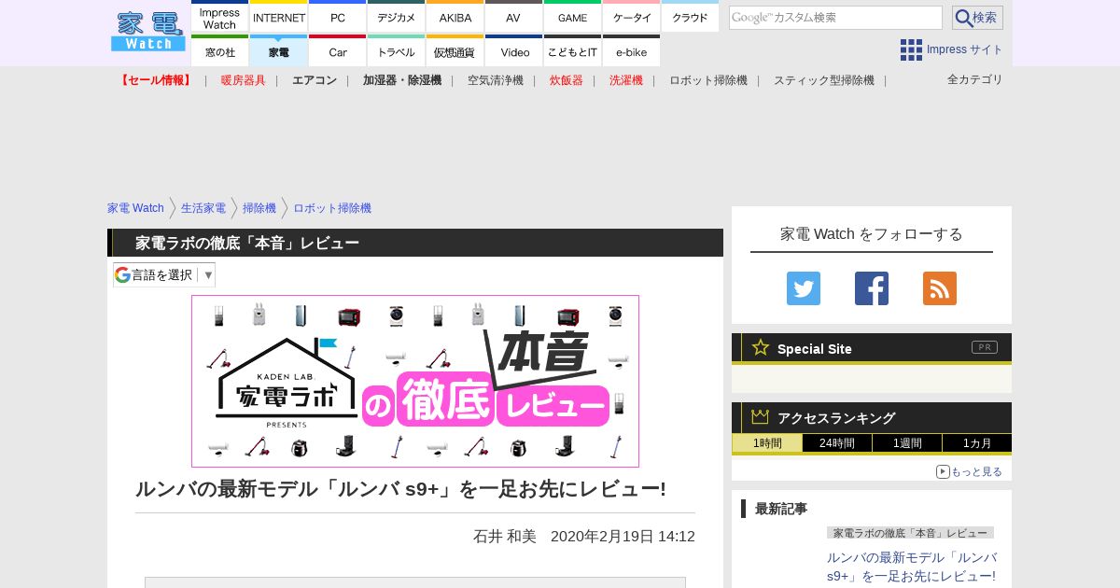The height and width of the screenshot is (588, 1120).
Task: Select the 家電 site tab
Action: coord(279,52)
